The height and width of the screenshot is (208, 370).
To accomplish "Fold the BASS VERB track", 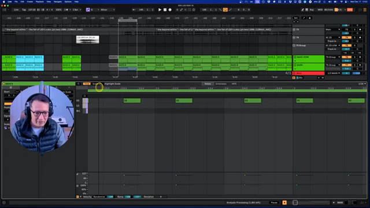I will (x=295, y=57).
